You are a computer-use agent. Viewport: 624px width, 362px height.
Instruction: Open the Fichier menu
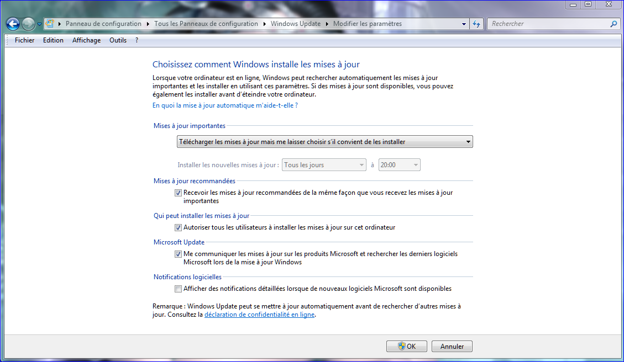(25, 40)
